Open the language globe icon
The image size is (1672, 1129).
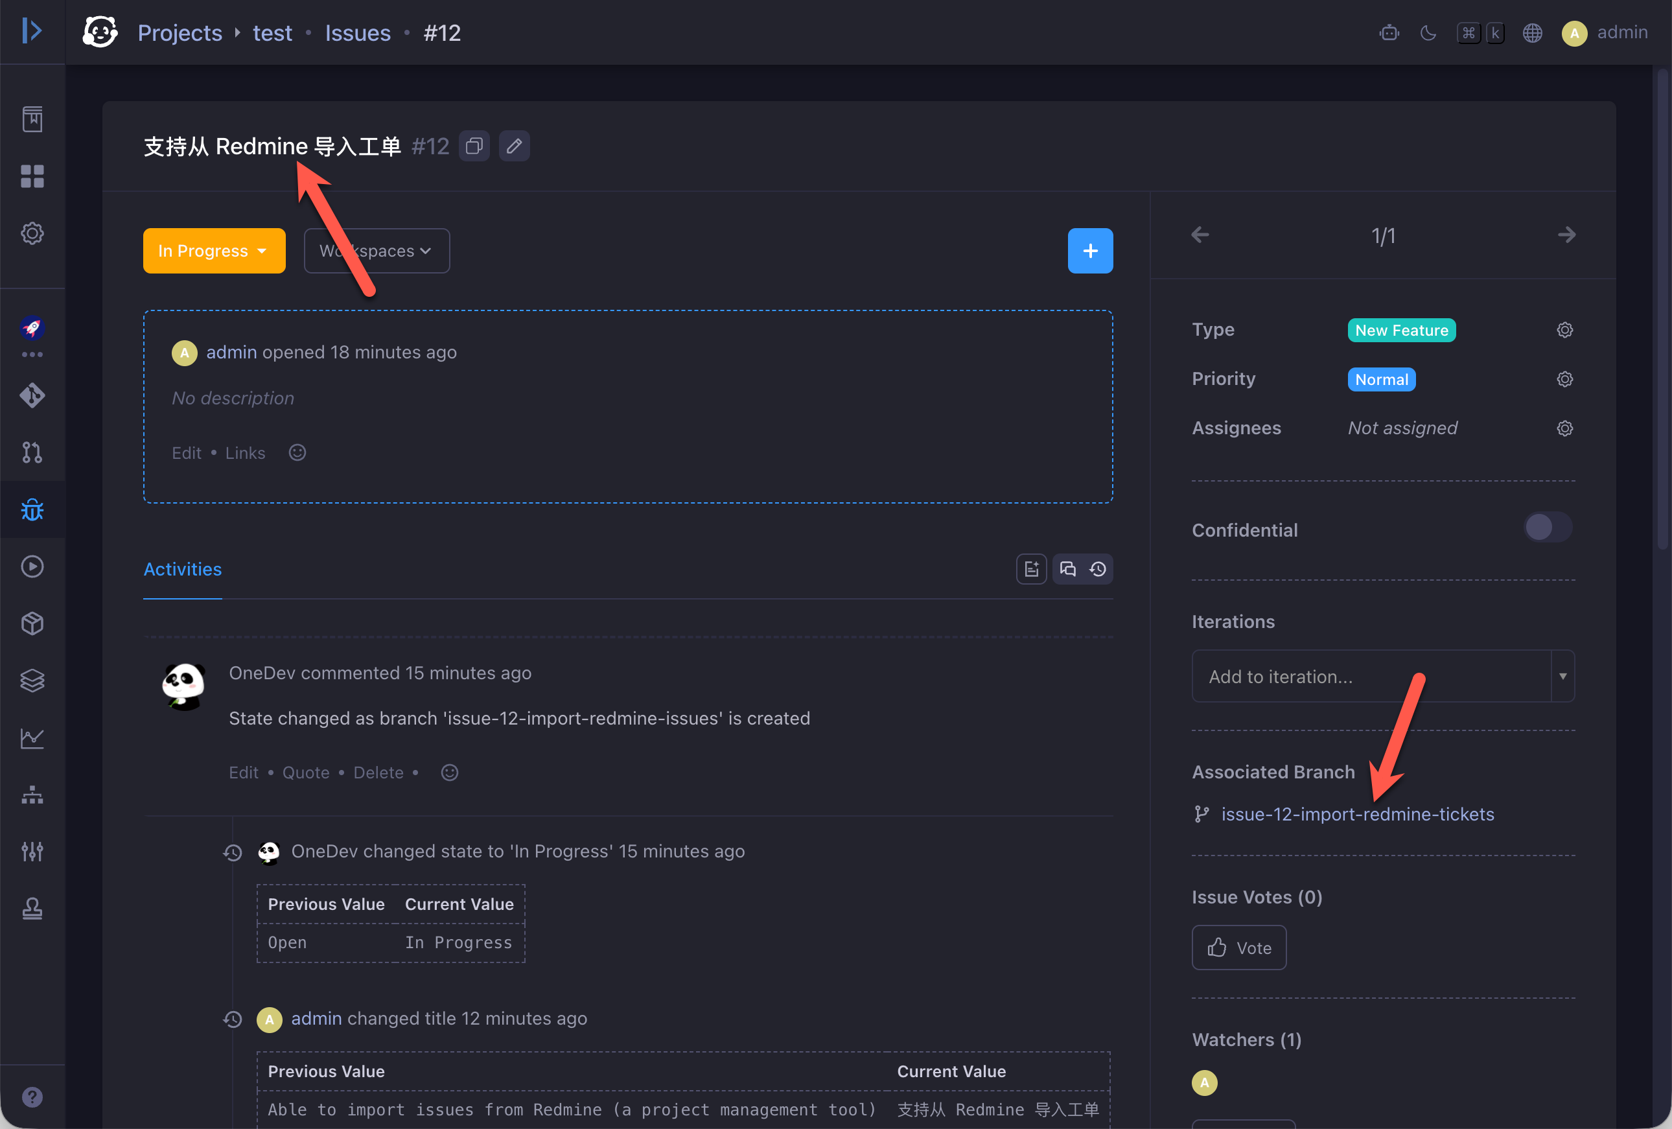point(1533,33)
